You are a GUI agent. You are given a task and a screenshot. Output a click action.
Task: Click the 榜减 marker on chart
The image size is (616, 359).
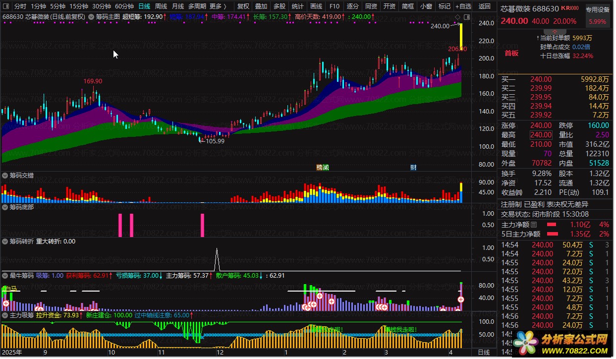pyautogui.click(x=323, y=167)
